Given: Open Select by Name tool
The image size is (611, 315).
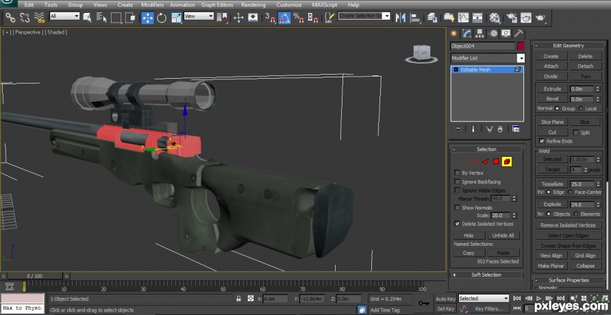Looking at the screenshot, I should click(x=101, y=18).
